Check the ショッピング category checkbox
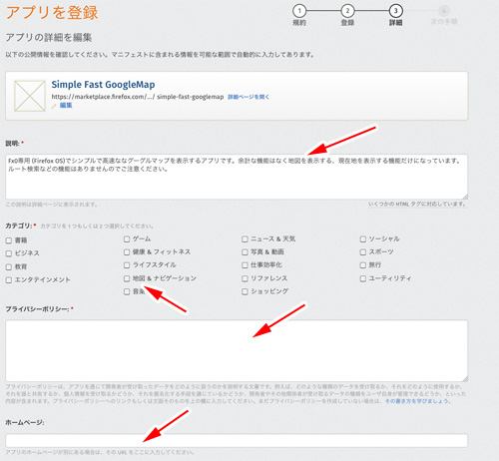 [245, 291]
